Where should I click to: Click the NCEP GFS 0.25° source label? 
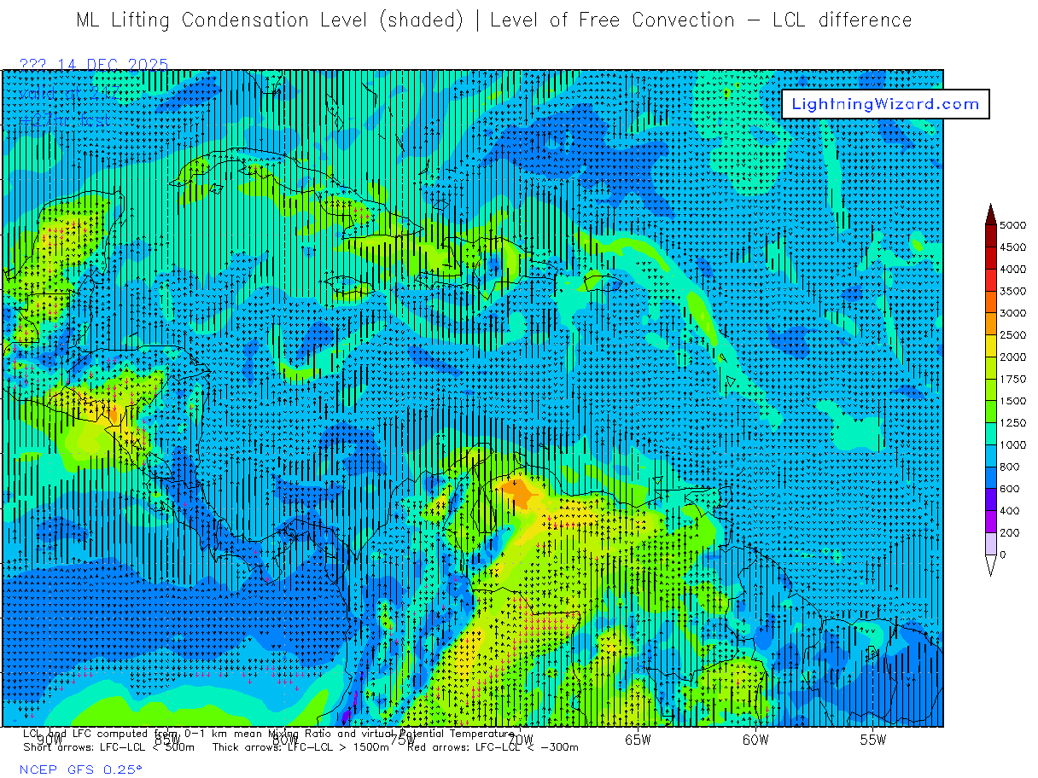pos(81,769)
